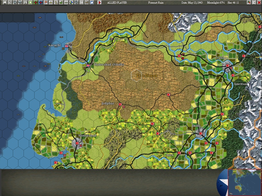262x196 pixels.
Task: Click the crosshair target toolbar icon
Action: click(76, 3)
